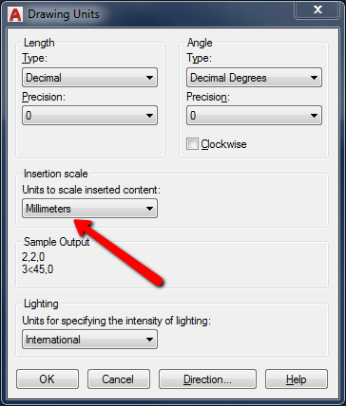Click the sample output line 3<45,0
The height and width of the screenshot is (406, 346).
[x=37, y=269]
